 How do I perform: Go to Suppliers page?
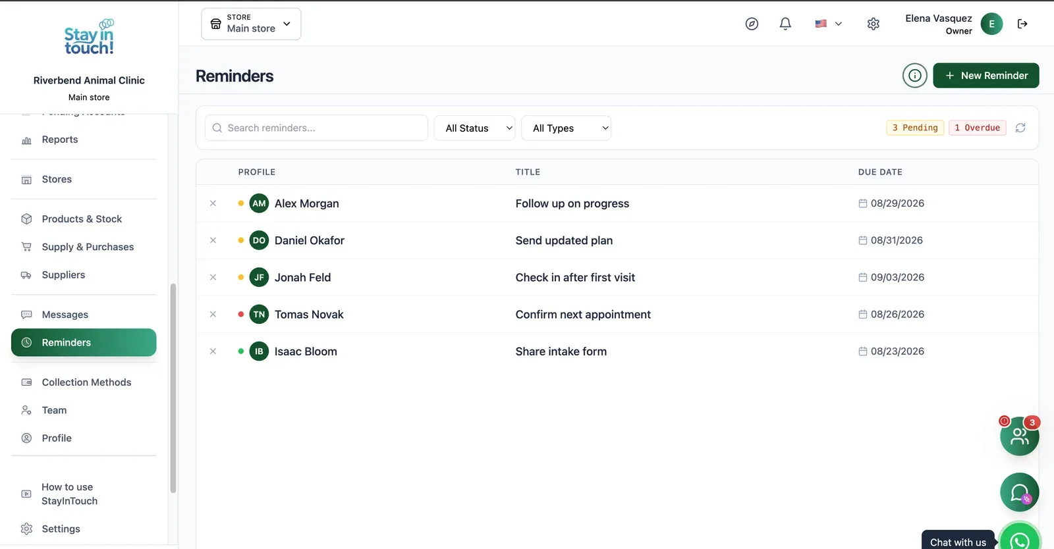pyautogui.click(x=84, y=274)
